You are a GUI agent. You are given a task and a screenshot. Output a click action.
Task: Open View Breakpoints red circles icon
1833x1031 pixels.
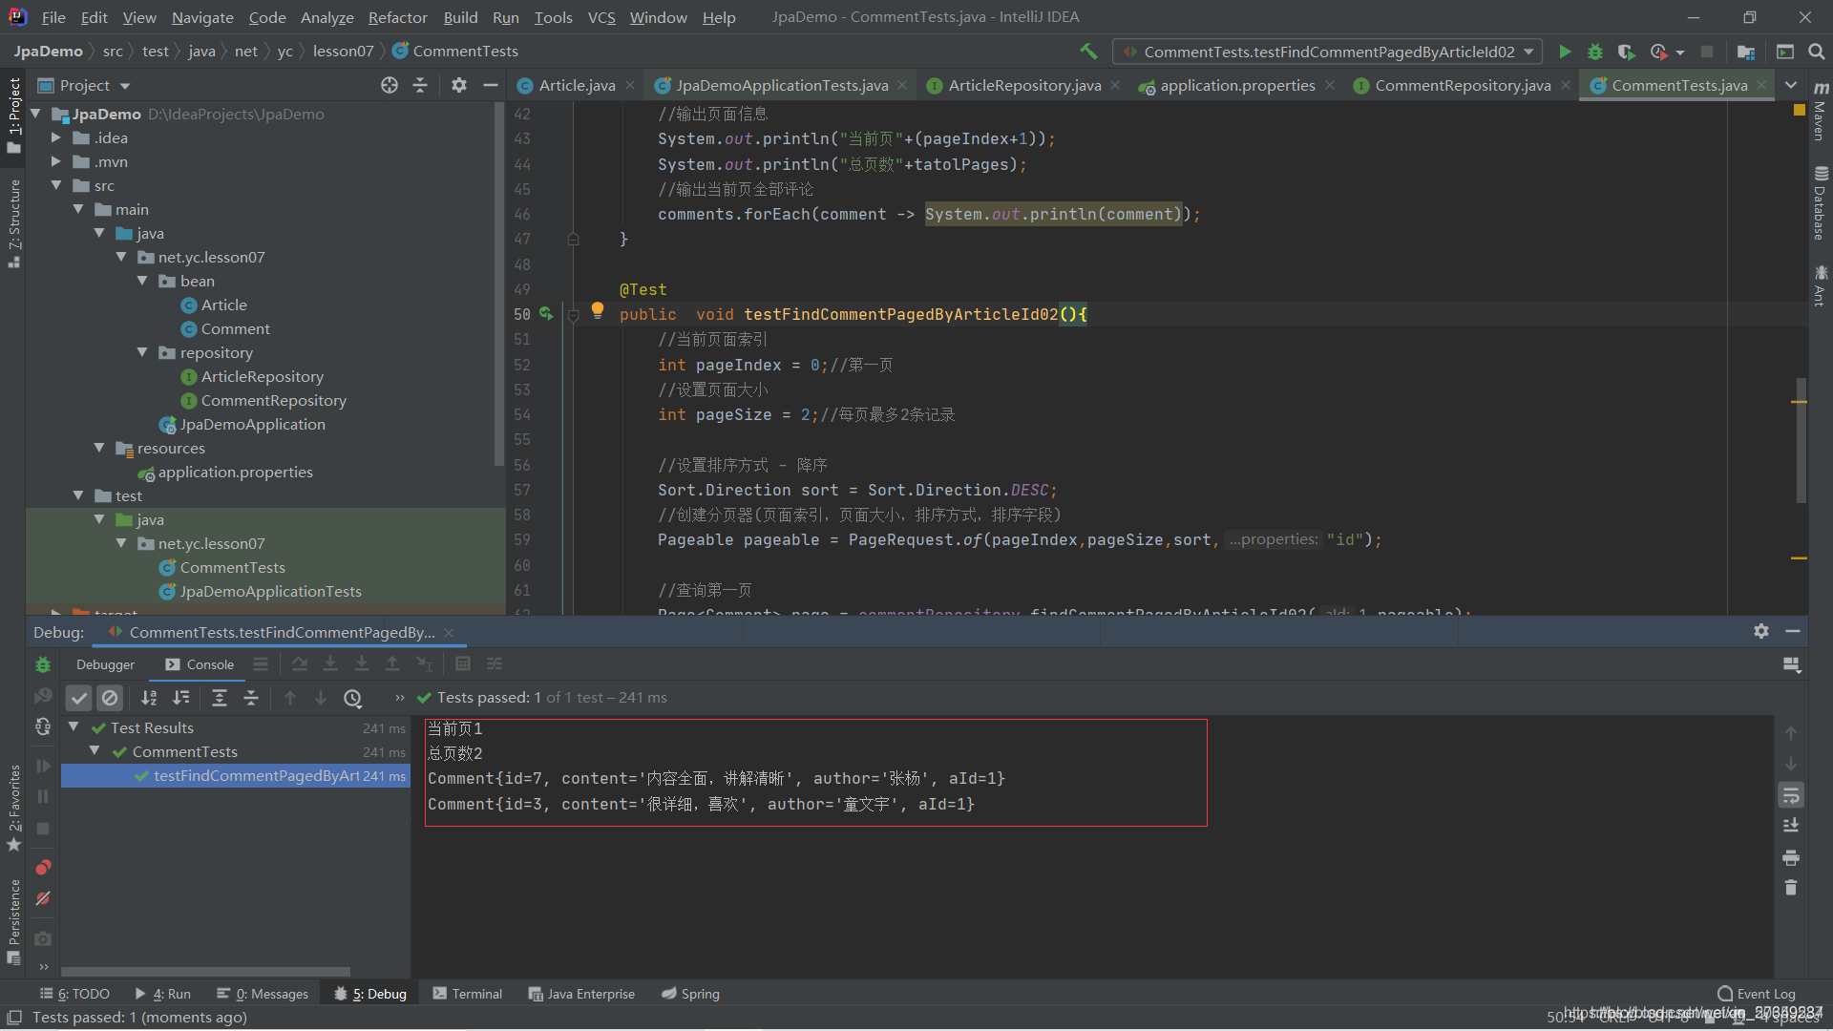click(43, 867)
